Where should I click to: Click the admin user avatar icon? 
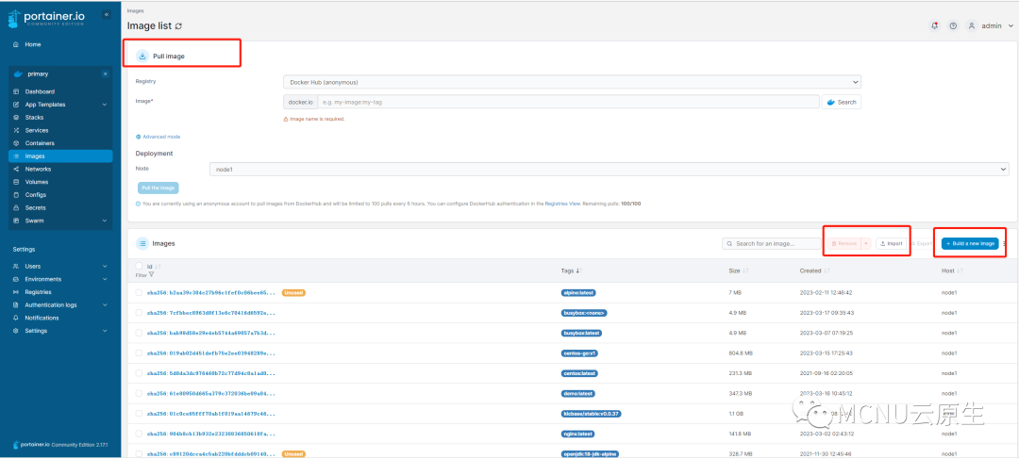click(972, 26)
